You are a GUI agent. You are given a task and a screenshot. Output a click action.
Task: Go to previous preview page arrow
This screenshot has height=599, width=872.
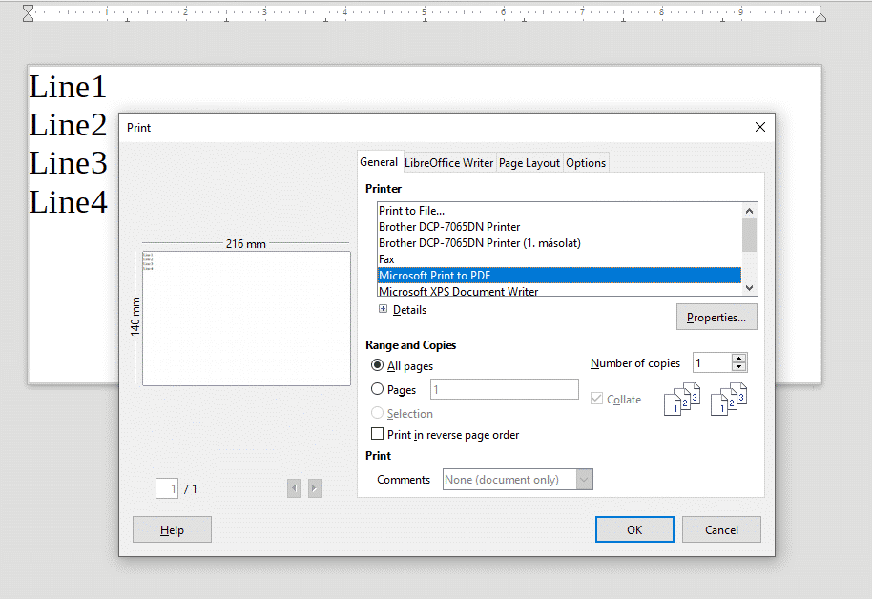[294, 488]
